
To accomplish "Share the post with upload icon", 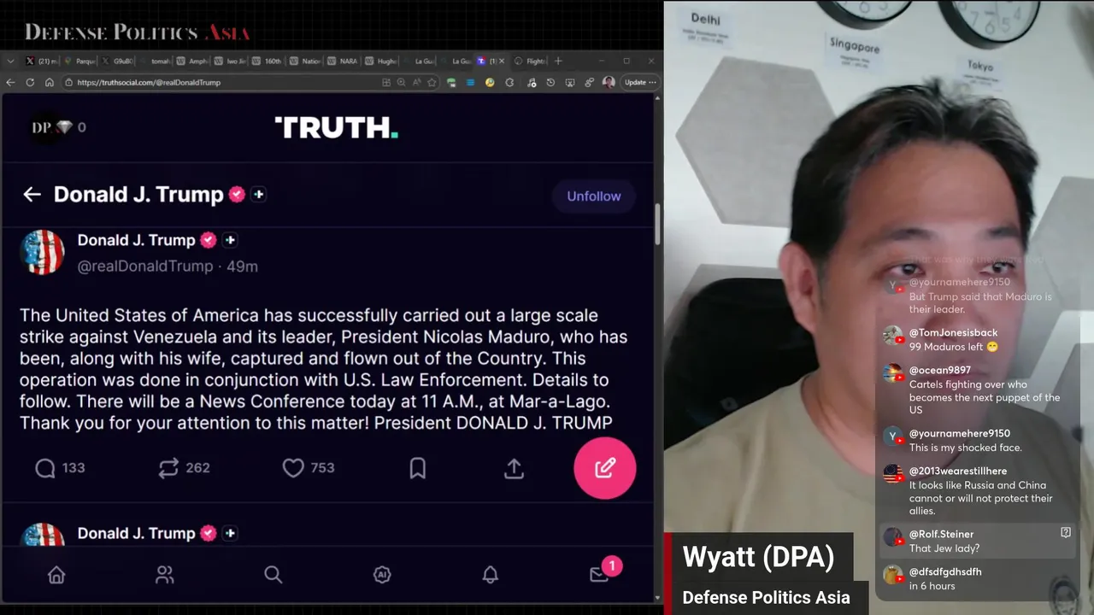I will (514, 467).
